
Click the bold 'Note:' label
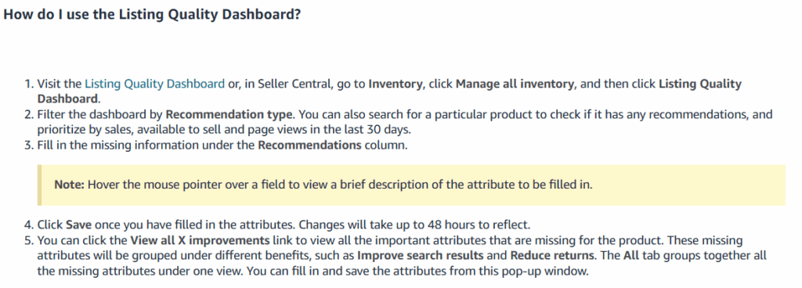click(69, 185)
